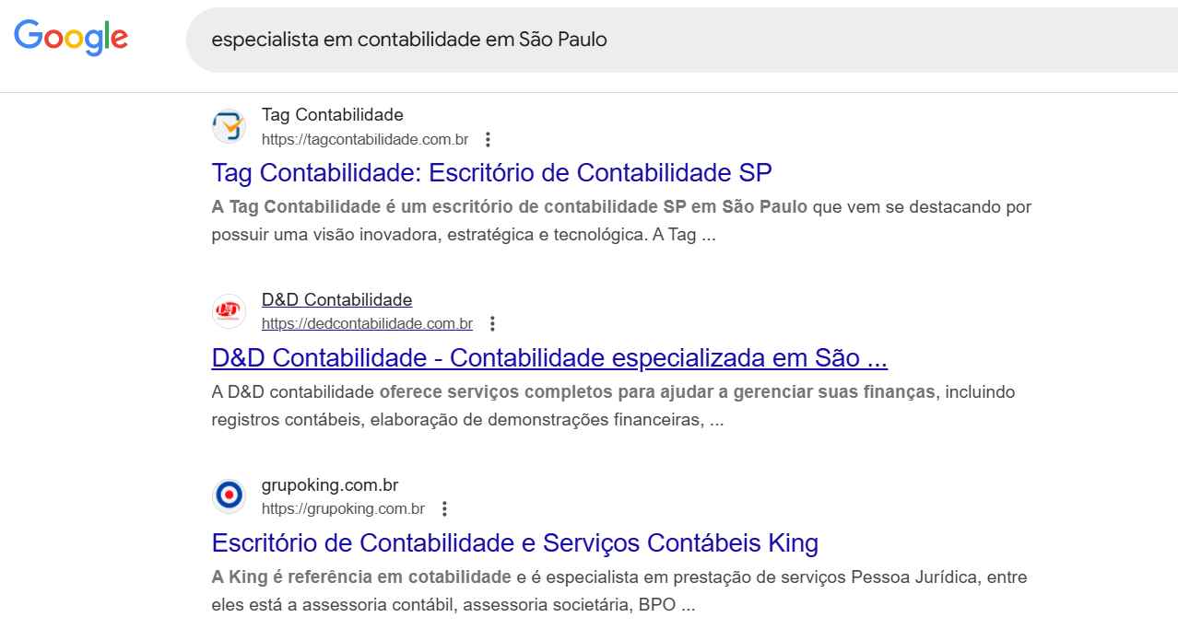
Task: Select the search query text in the search bar
Action: click(408, 40)
